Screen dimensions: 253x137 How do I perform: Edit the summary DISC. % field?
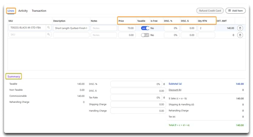[136, 84]
